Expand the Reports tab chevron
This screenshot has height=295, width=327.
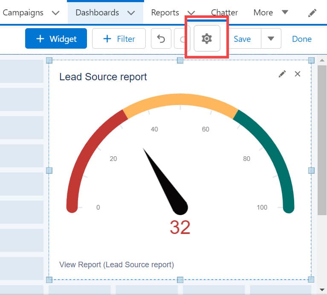tap(191, 13)
